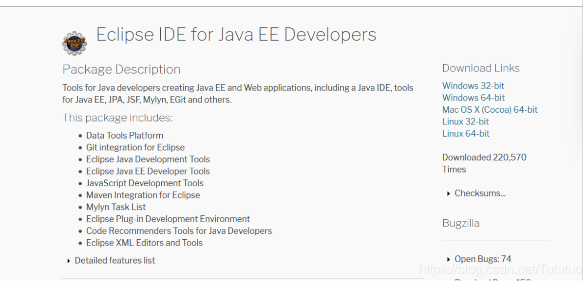Viewport: 587px width, 281px height.
Task: Select Eclipse Plug-in Development Environment item
Action: [168, 219]
